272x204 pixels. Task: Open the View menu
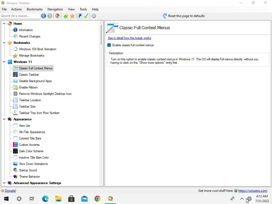coord(71,9)
